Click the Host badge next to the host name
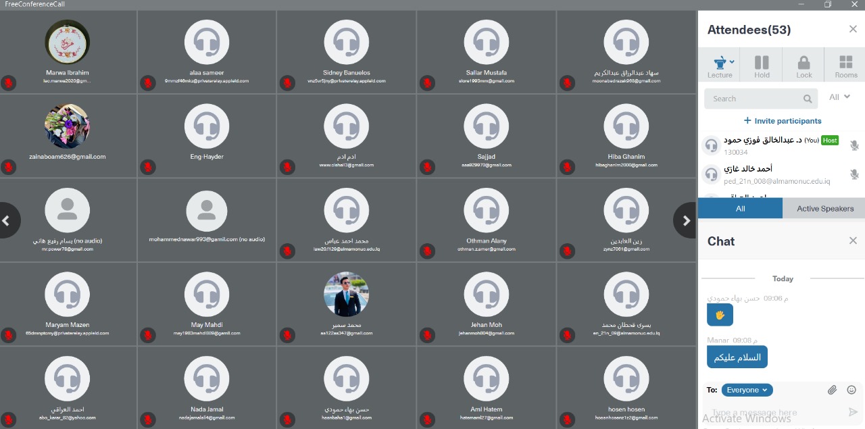 [830, 141]
